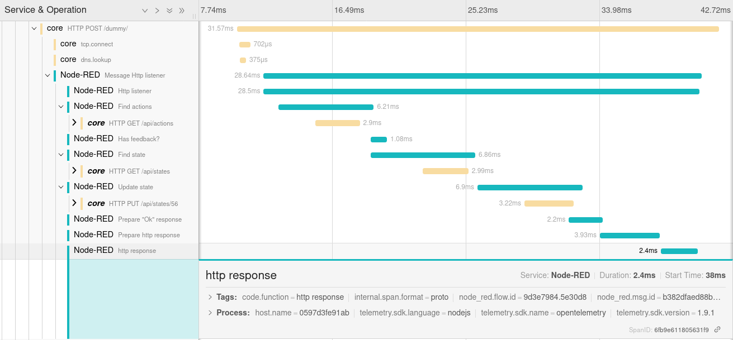Expand the Tags section
Screen dimensions: 733x340
pos(210,297)
